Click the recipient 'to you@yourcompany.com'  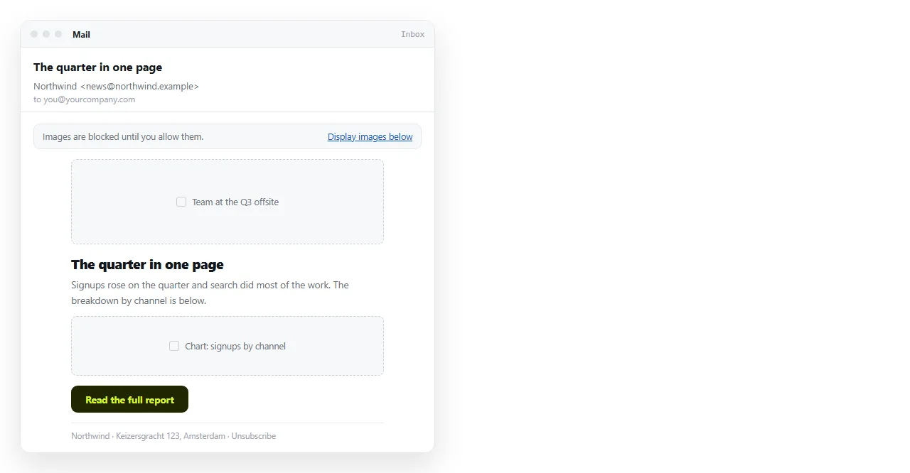[84, 99]
